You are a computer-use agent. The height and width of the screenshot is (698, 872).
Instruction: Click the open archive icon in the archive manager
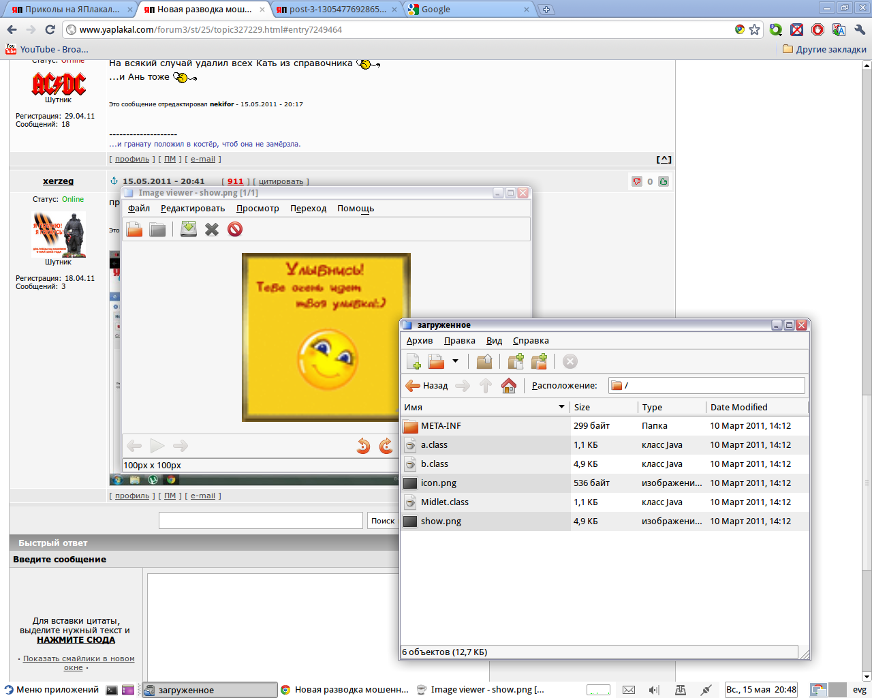click(x=436, y=361)
